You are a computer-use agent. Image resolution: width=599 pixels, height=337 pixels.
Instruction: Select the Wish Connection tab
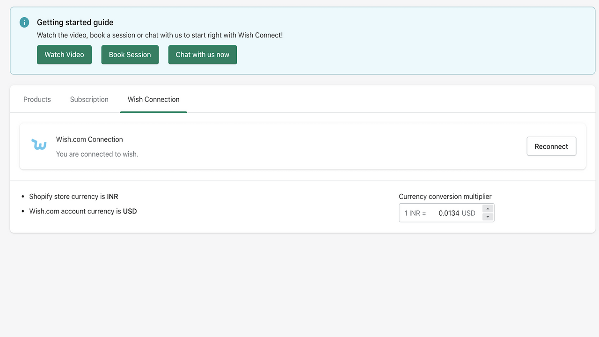tap(153, 99)
